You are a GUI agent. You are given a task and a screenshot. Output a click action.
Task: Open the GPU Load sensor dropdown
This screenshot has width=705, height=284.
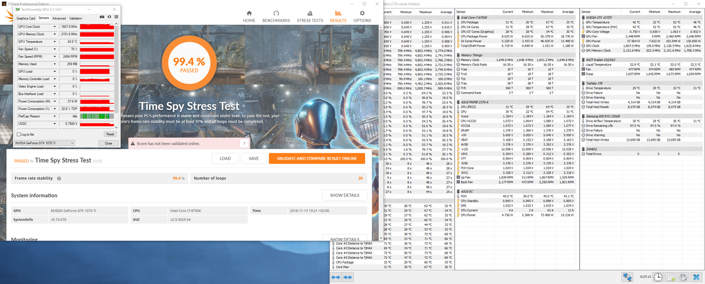[55, 71]
